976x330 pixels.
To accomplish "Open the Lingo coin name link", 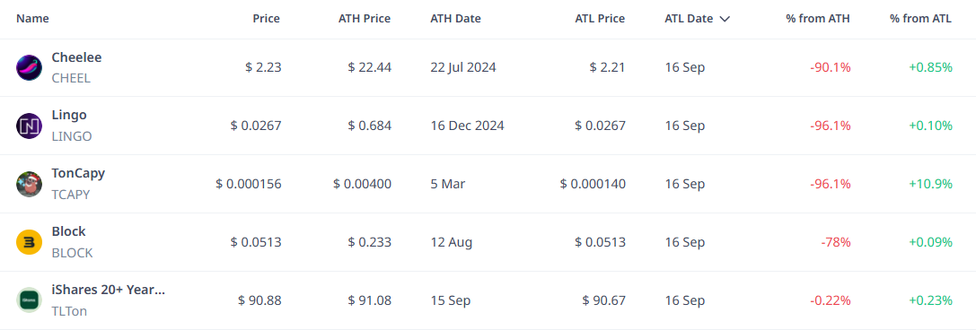I will tap(69, 115).
